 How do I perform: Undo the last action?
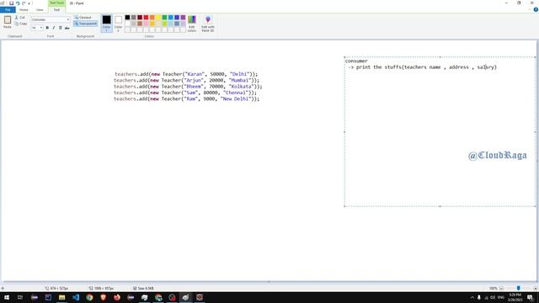coord(18,3)
